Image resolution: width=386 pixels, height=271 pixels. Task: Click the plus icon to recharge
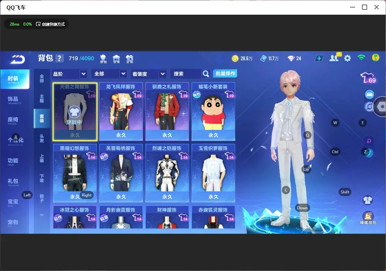tap(319, 58)
